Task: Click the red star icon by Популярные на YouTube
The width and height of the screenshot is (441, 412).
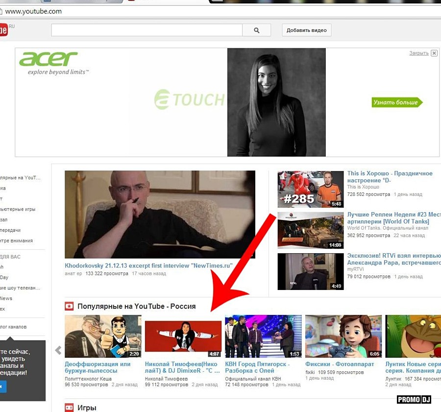Action: (69, 306)
